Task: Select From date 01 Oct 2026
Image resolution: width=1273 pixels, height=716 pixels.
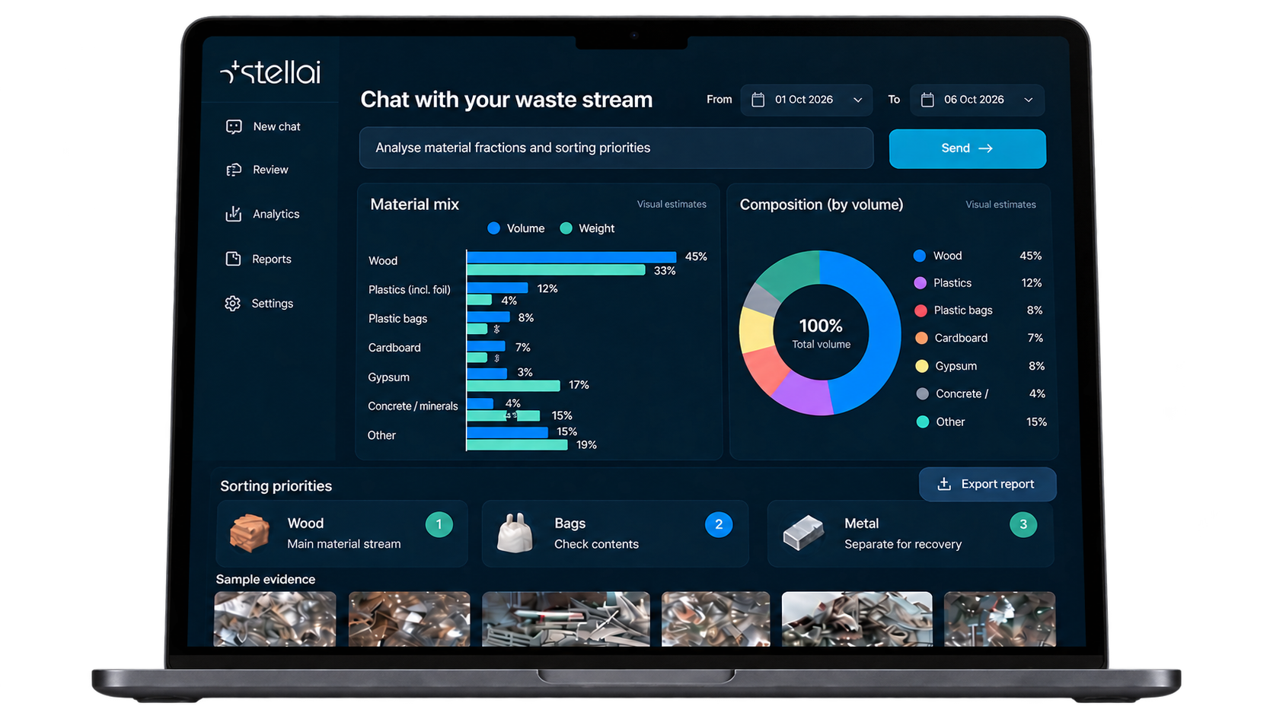Action: pyautogui.click(x=806, y=100)
